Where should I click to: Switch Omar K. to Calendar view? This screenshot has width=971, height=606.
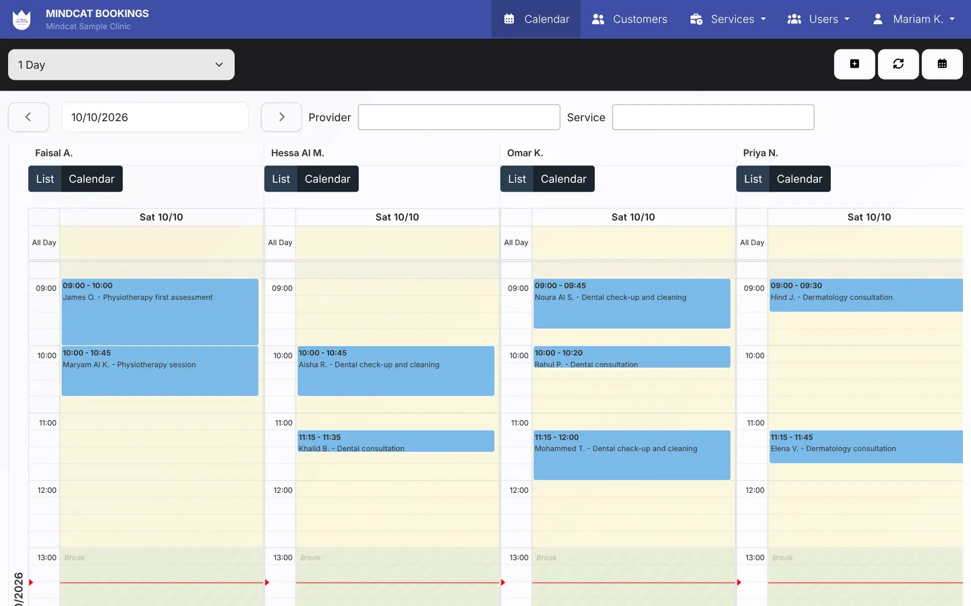click(x=563, y=179)
